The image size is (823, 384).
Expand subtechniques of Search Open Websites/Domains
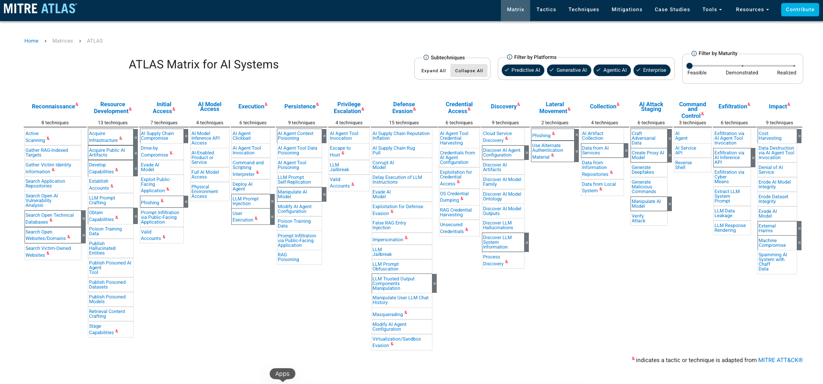pos(84,235)
